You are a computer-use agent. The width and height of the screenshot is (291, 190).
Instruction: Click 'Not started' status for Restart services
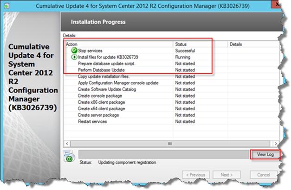tap(185, 121)
